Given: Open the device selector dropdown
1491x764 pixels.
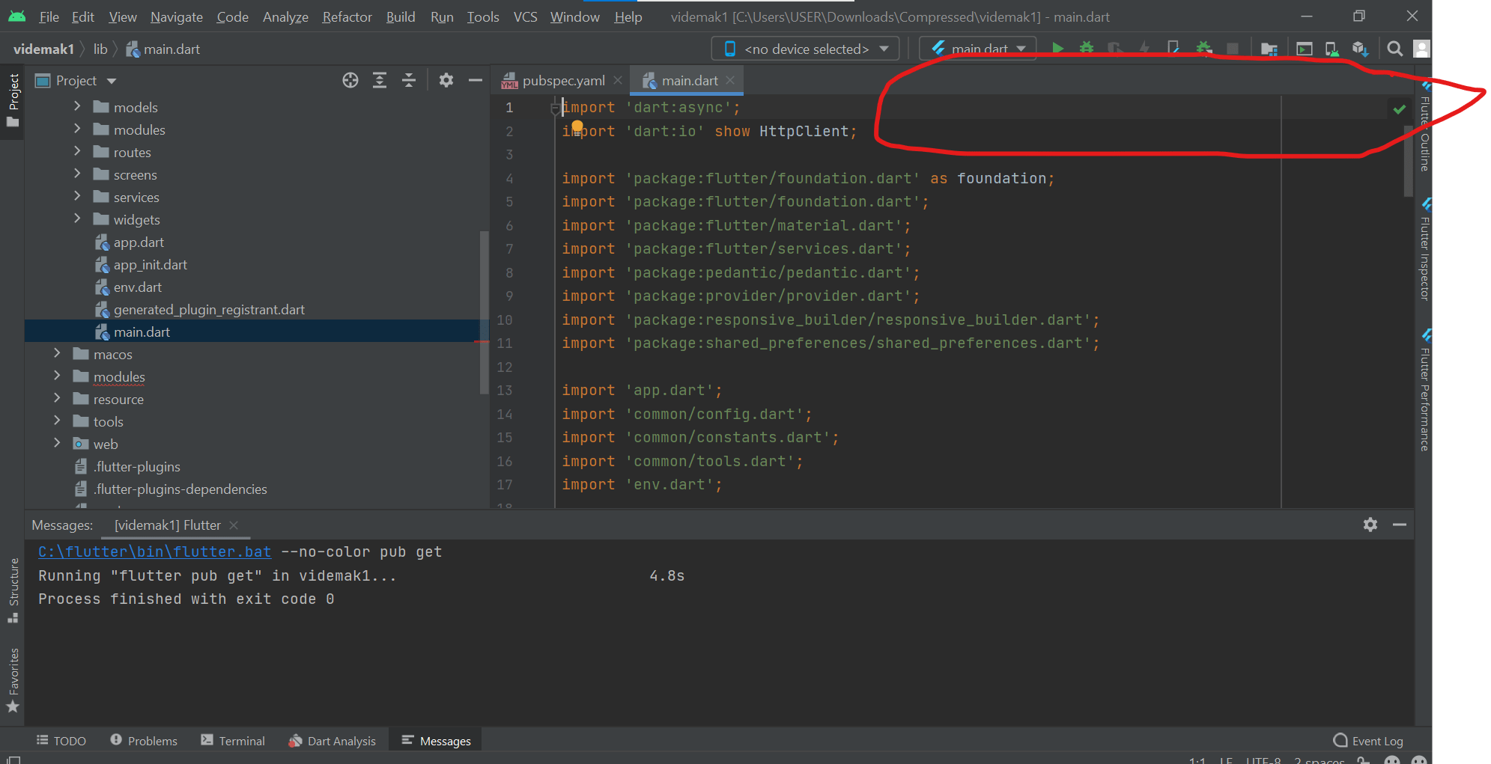Looking at the screenshot, I should [x=804, y=48].
